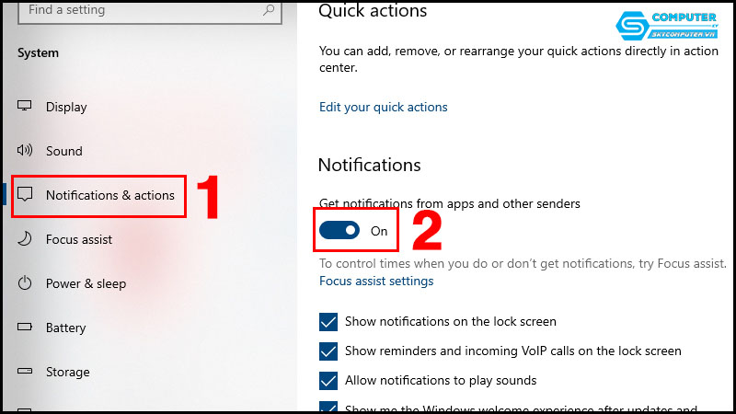Image resolution: width=736 pixels, height=414 pixels.
Task: Open the Edit your quick actions link
Action: 383,107
